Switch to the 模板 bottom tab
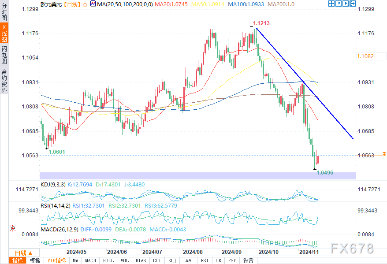The height and width of the screenshot is (264, 387). pyautogui.click(x=35, y=260)
